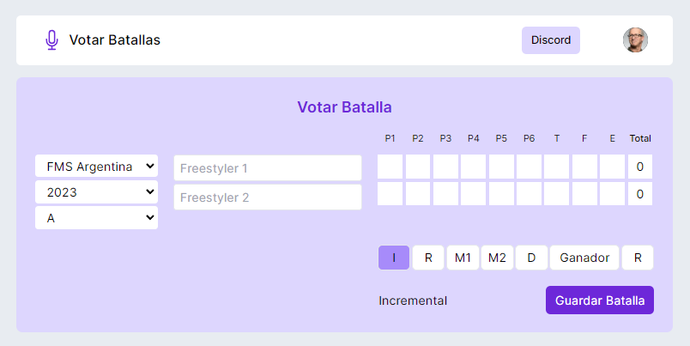Switch to the first R mode
690x346 pixels.
pos(428,258)
